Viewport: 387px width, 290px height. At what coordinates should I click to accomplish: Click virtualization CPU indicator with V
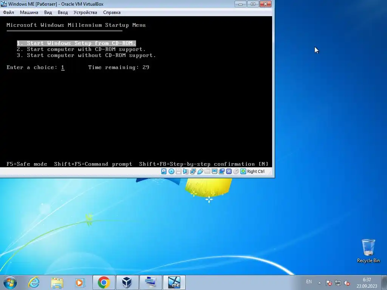(x=229, y=171)
